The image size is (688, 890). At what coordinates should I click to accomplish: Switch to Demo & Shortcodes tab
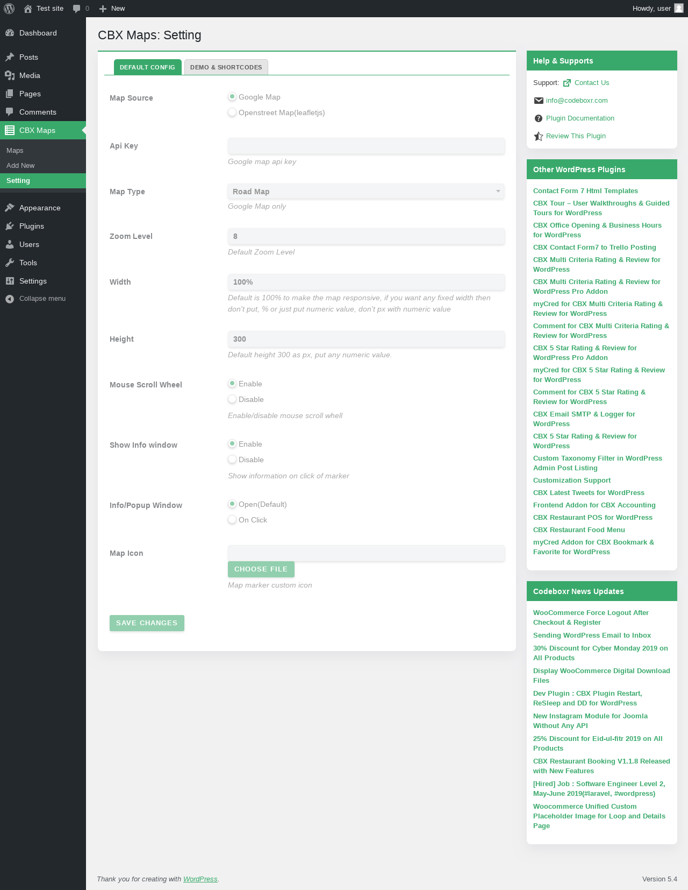point(226,67)
